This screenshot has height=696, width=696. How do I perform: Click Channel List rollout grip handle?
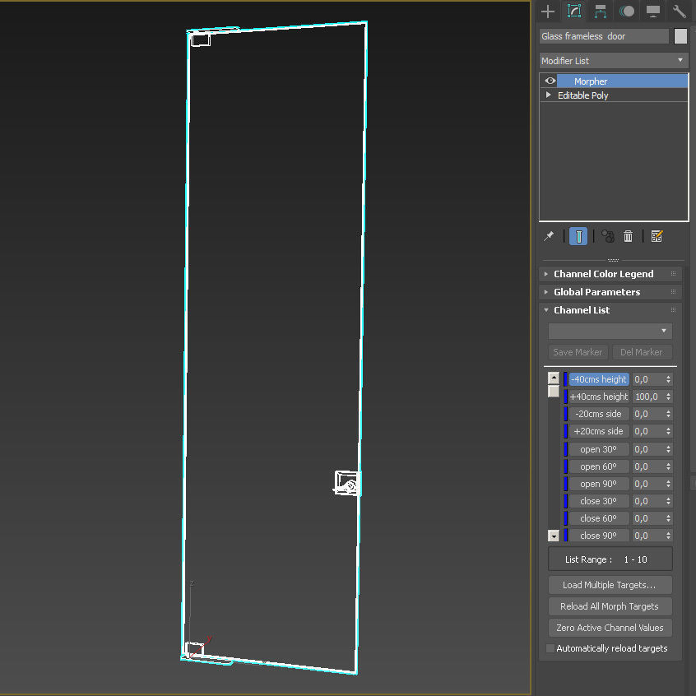coord(673,310)
